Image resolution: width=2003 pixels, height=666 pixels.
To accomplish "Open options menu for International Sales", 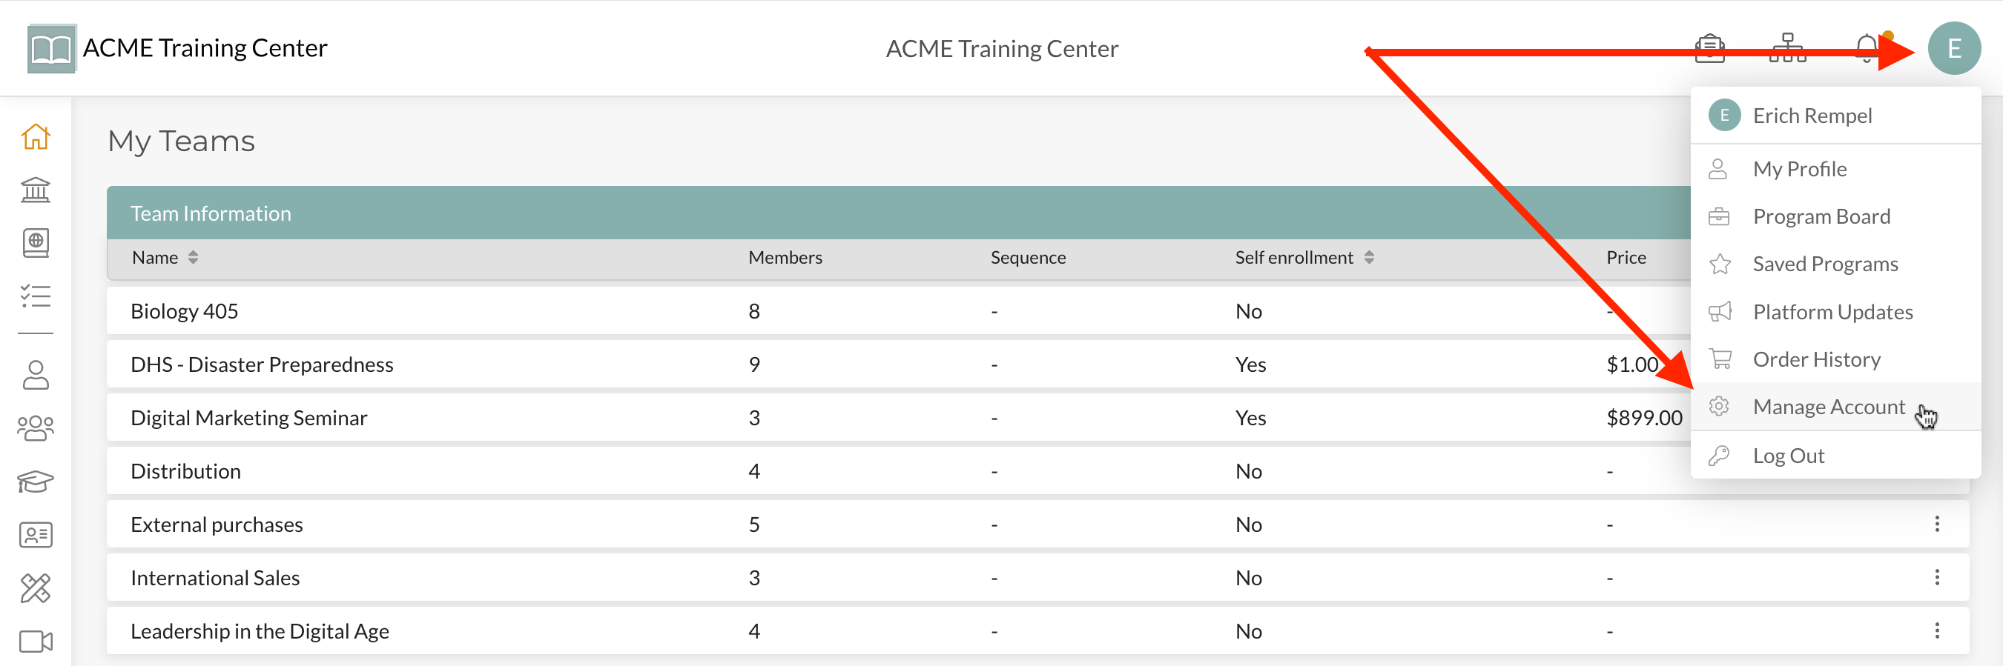I will (x=1937, y=577).
